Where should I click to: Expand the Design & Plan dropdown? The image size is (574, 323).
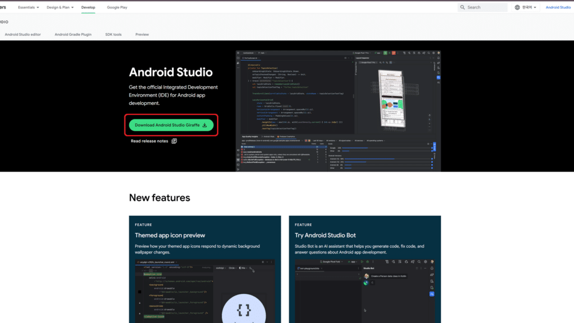pyautogui.click(x=61, y=7)
